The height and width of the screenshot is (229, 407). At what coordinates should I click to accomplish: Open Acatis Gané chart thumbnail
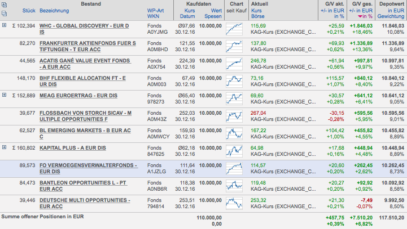pyautogui.click(x=234, y=64)
